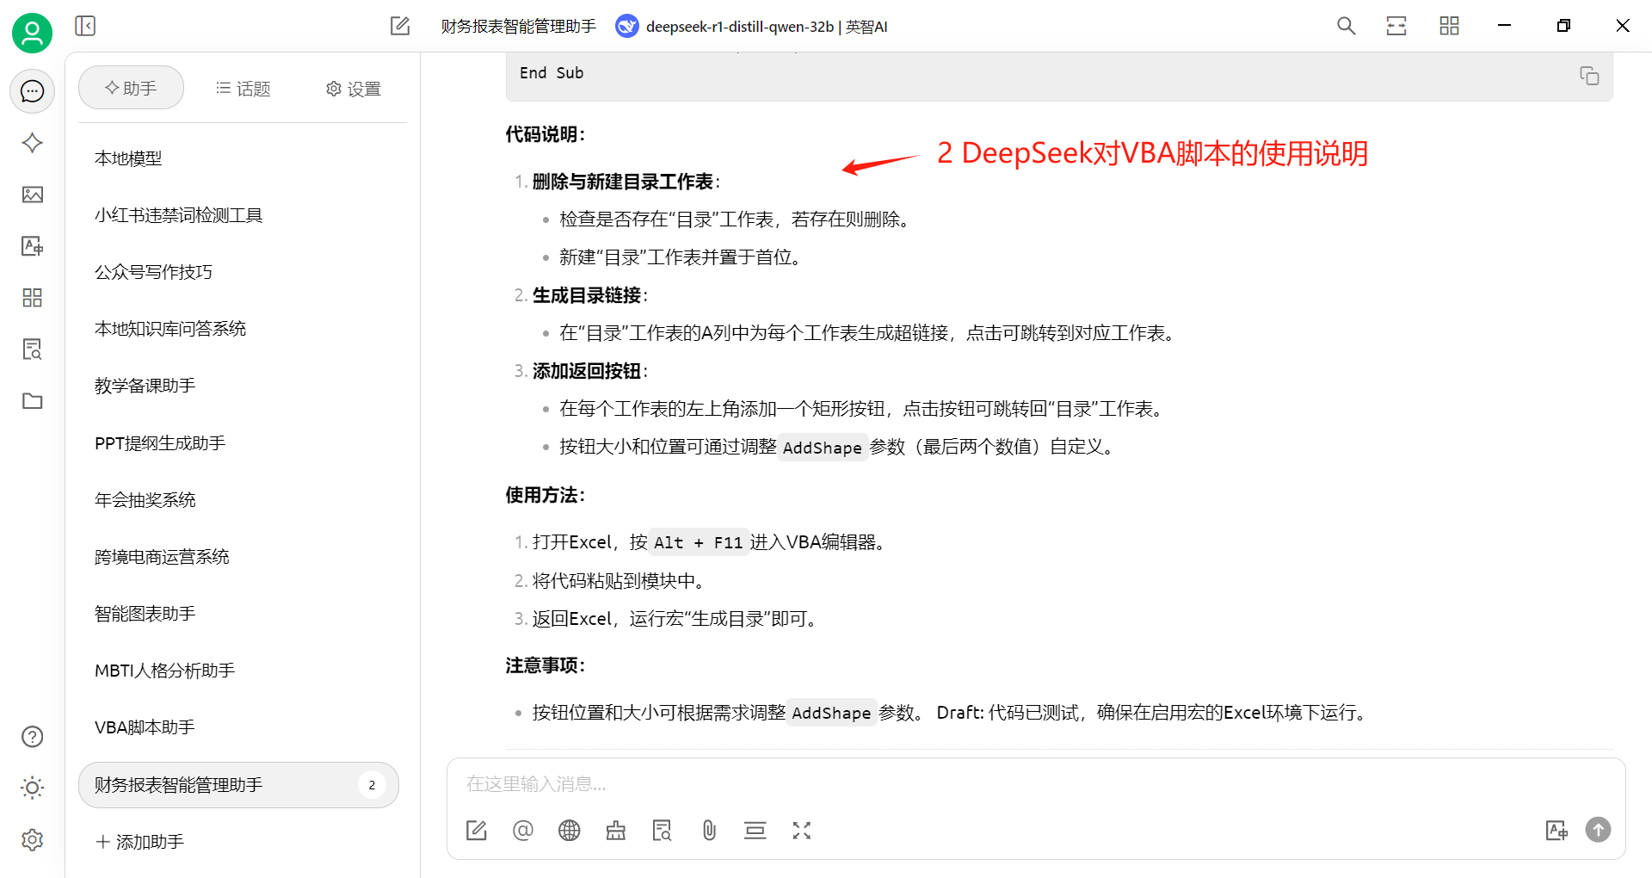Select the 本地模型 assistant
The image size is (1652, 878).
pos(238,158)
